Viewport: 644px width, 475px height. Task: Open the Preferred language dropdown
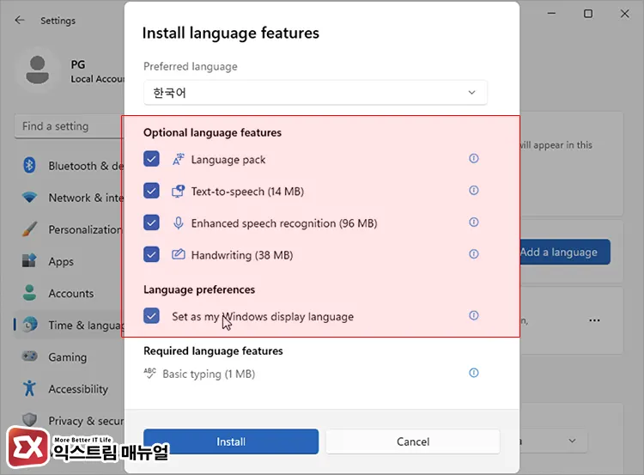(315, 93)
